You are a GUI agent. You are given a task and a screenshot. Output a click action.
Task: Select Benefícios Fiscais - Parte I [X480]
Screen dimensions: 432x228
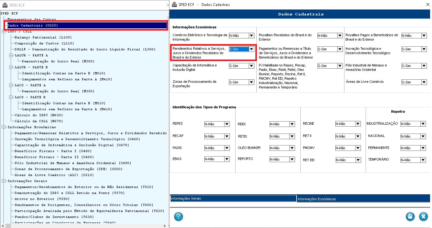(x=53, y=151)
